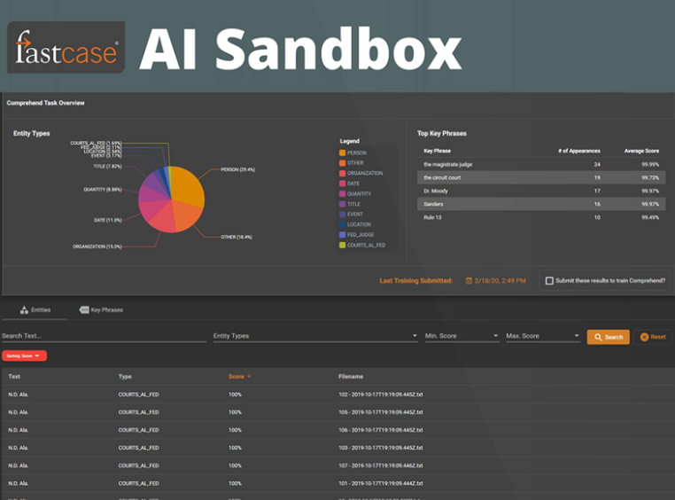Select 'the magistrate judge' key phrase row
Image resolution: width=675 pixels, height=500 pixels.
(x=541, y=164)
